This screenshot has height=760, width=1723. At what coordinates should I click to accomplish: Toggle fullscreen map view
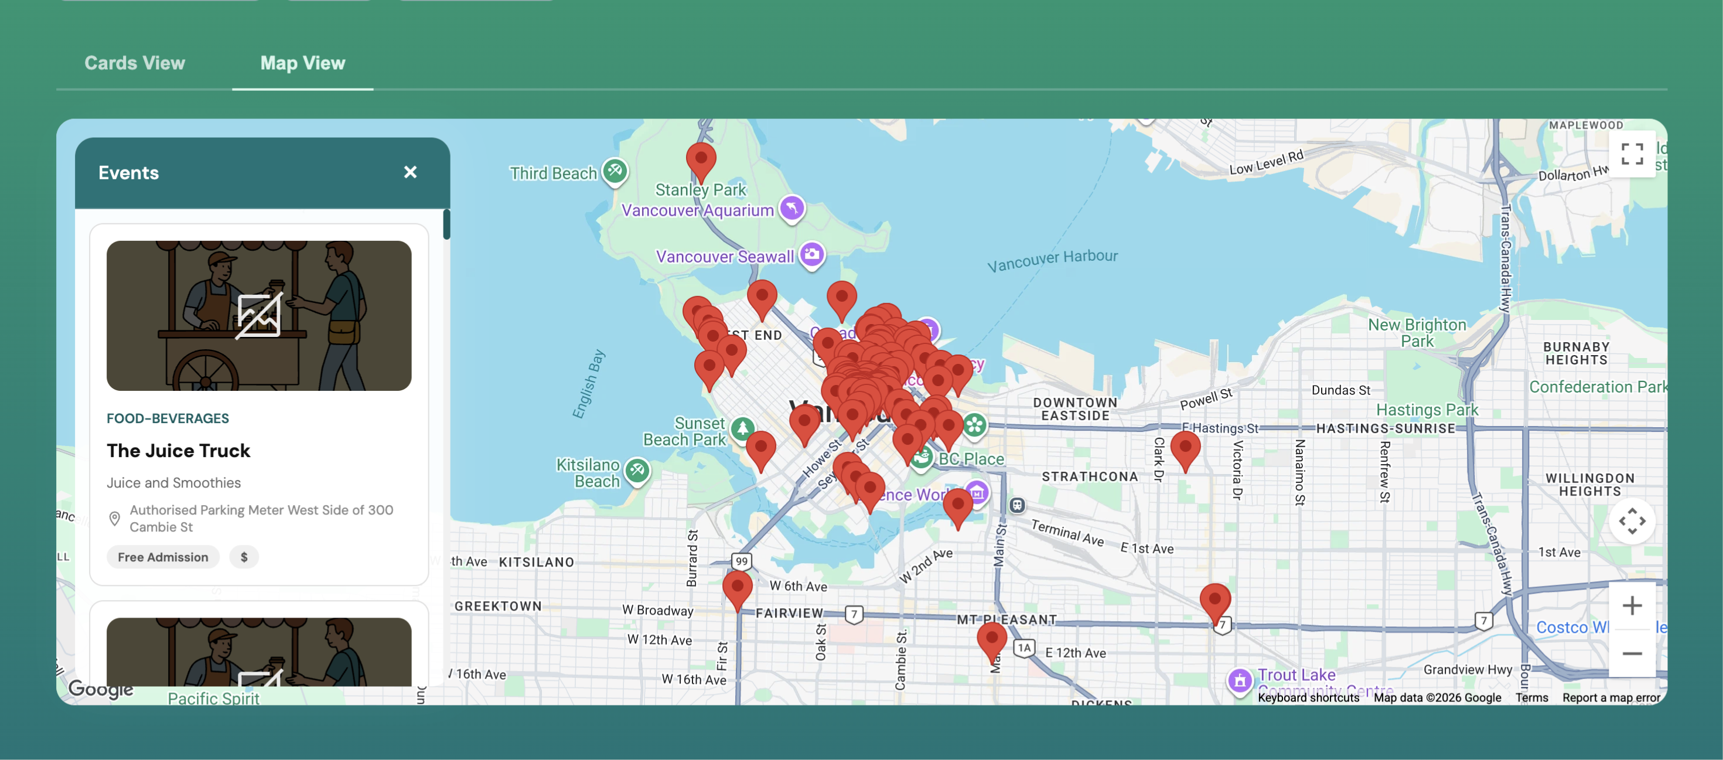point(1632,154)
